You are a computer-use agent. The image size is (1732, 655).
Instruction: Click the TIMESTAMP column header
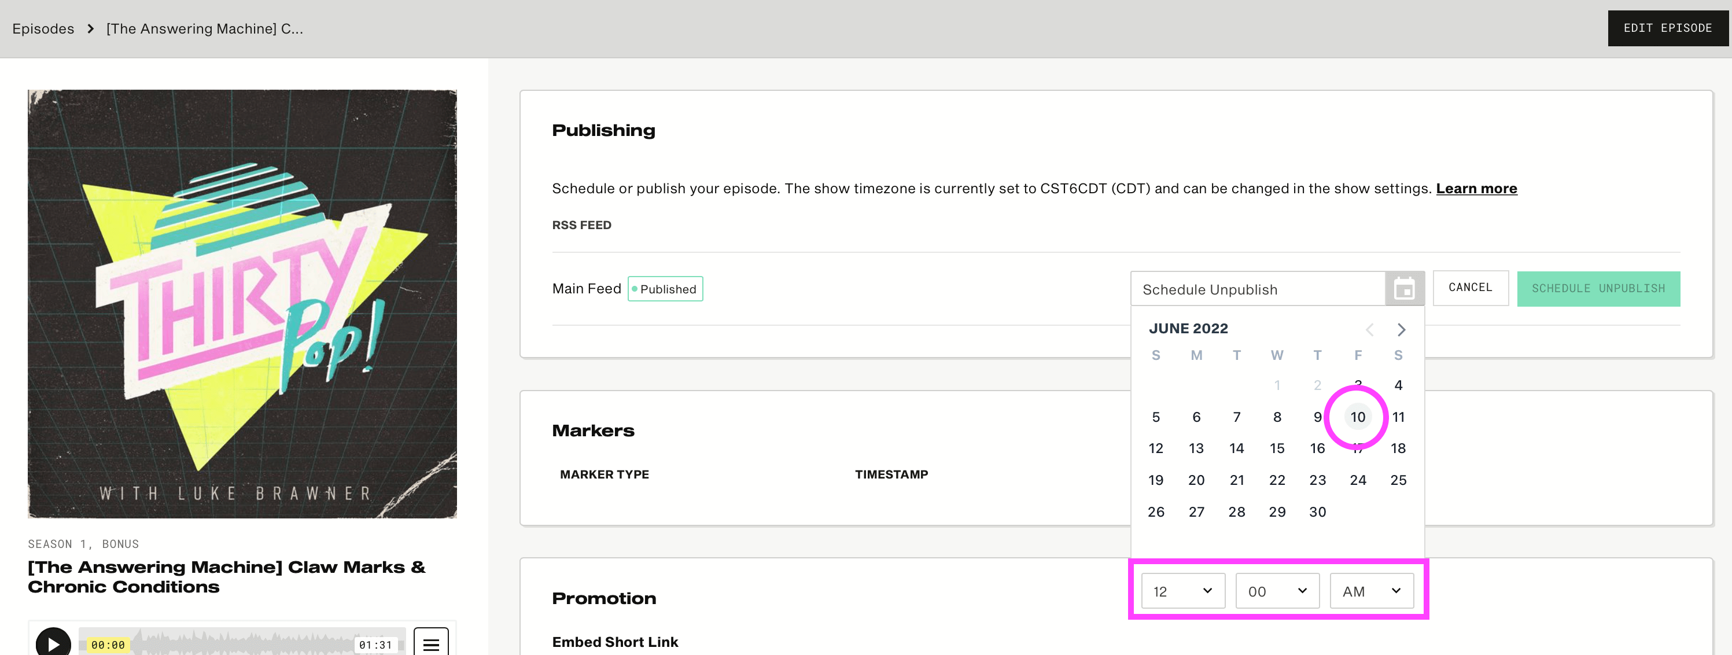pos(891,474)
